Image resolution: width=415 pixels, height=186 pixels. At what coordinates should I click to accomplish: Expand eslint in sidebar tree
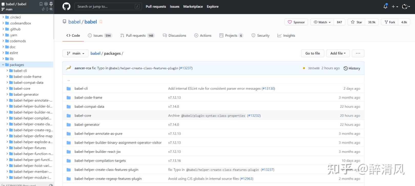click(x=3, y=53)
